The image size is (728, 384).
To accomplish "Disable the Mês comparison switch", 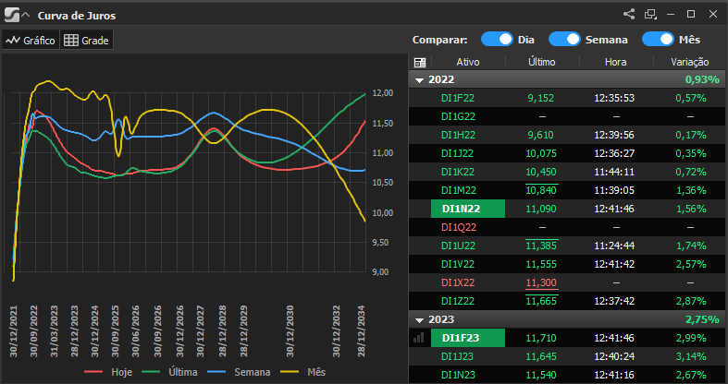I will (x=658, y=40).
